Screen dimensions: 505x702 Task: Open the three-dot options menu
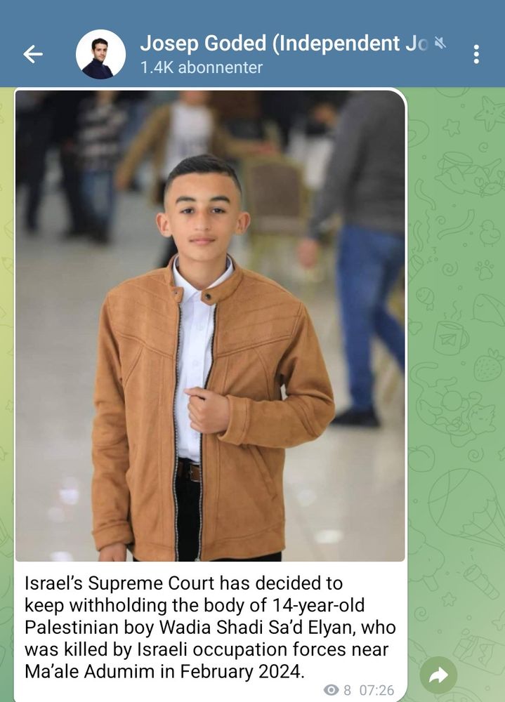(x=476, y=54)
